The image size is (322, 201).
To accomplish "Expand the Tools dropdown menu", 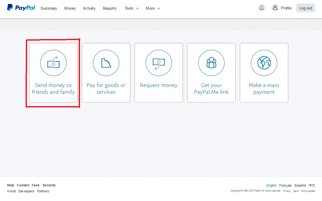I will (x=132, y=8).
